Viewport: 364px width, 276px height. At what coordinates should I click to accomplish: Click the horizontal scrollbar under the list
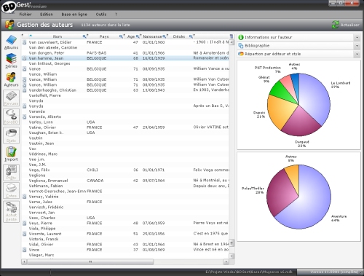click(125, 262)
